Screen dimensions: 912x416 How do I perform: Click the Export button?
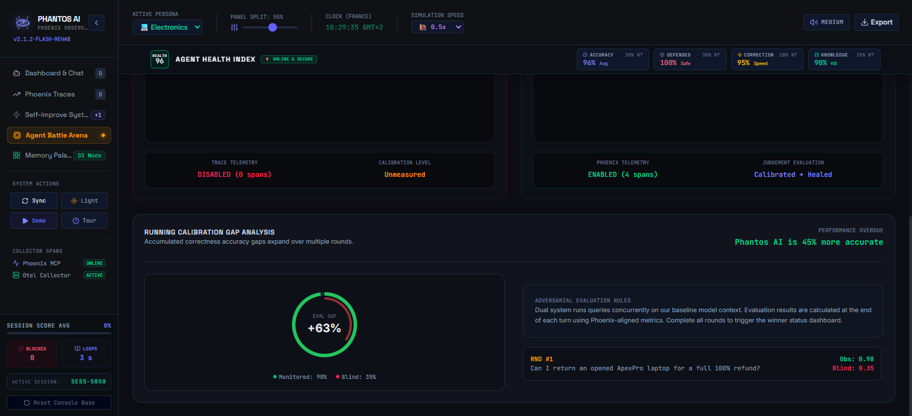click(877, 22)
